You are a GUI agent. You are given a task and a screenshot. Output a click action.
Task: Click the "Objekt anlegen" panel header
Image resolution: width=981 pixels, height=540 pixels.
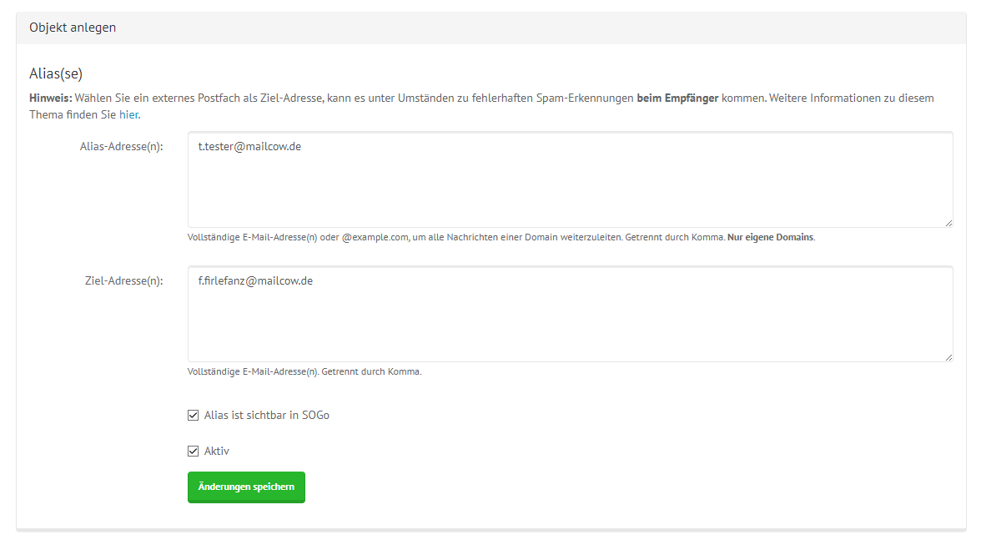[73, 27]
